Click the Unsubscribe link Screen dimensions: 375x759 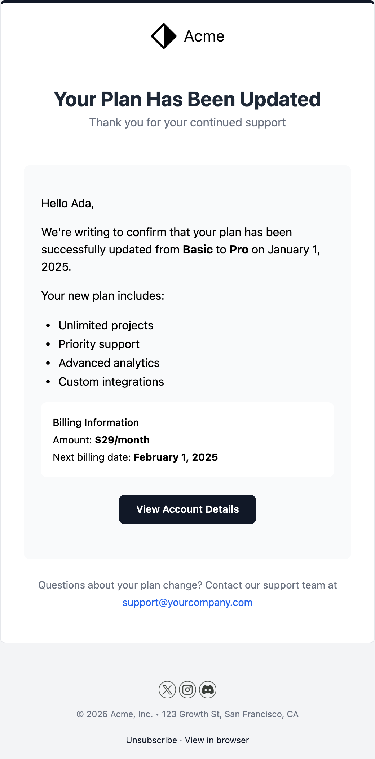click(x=151, y=740)
